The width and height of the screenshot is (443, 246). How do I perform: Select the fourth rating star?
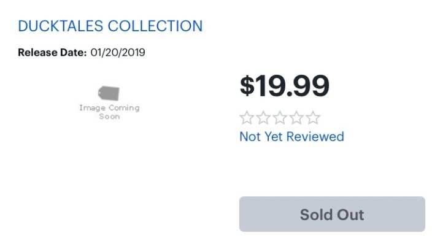click(296, 118)
